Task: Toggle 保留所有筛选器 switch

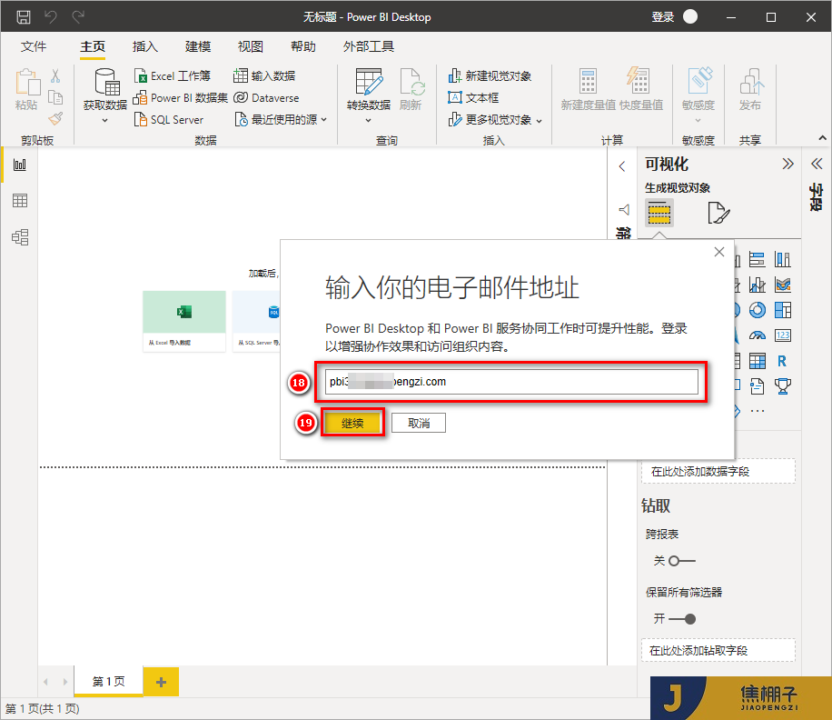Action: coord(682,619)
